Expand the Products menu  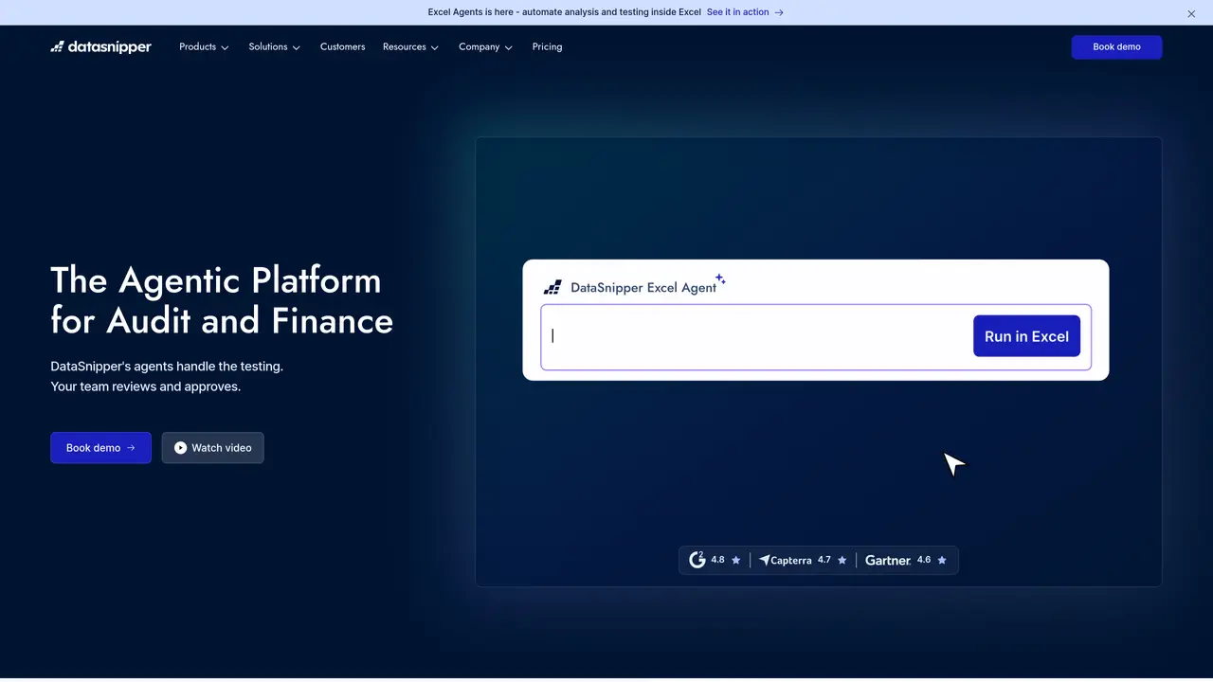pos(204,46)
